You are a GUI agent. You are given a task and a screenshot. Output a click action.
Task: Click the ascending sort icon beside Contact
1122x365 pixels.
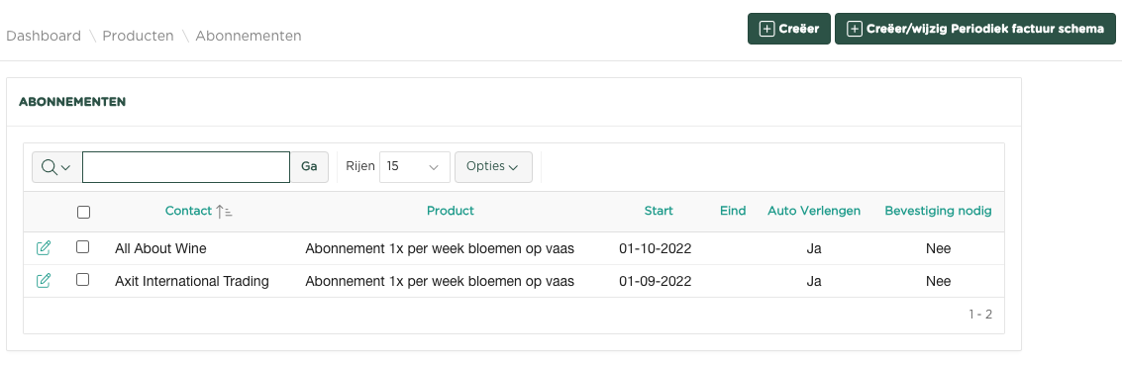pyautogui.click(x=224, y=211)
